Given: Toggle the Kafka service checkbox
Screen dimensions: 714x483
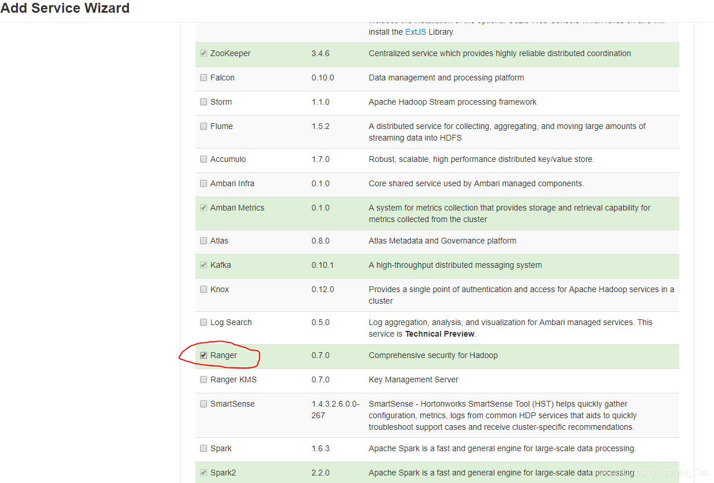Looking at the screenshot, I should 204,265.
